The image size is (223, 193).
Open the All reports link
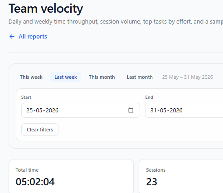33,37
